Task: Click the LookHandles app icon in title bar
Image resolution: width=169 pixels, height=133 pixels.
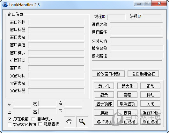Action: [5, 5]
